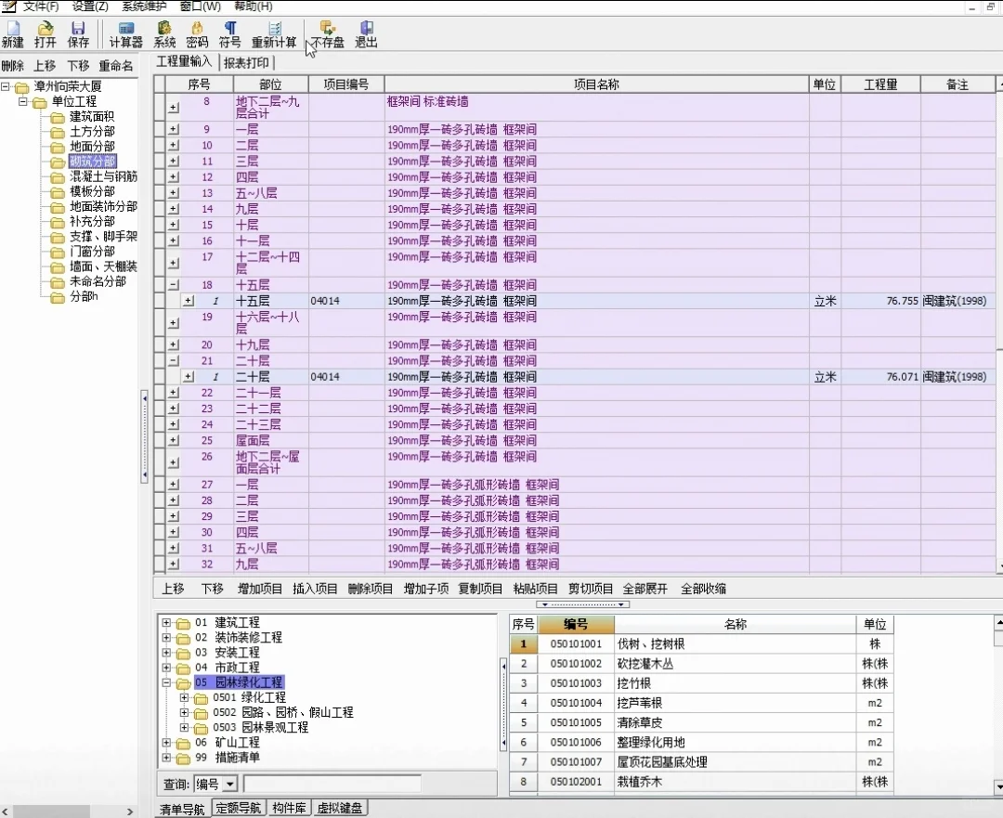Collapse row 18 十五层

[174, 285]
